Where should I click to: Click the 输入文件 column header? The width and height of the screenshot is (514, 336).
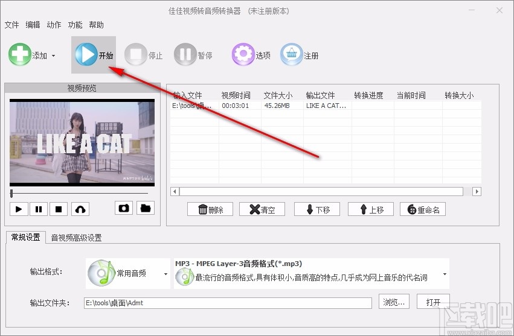[x=187, y=96]
